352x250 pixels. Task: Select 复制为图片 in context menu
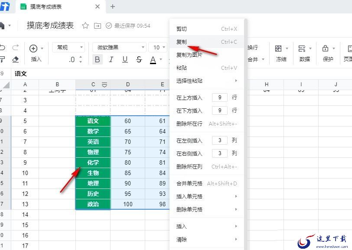(x=206, y=55)
